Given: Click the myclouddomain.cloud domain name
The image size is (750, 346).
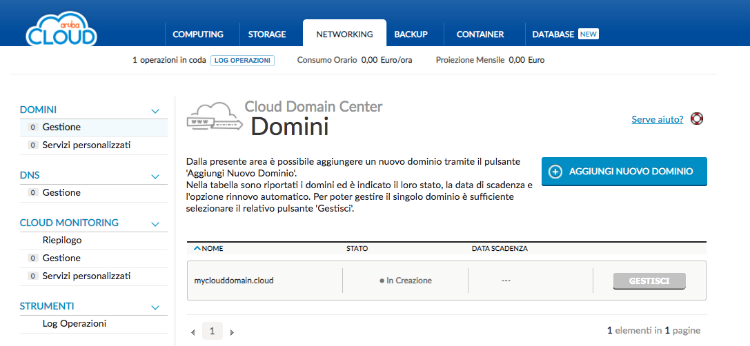Looking at the screenshot, I should tap(233, 281).
